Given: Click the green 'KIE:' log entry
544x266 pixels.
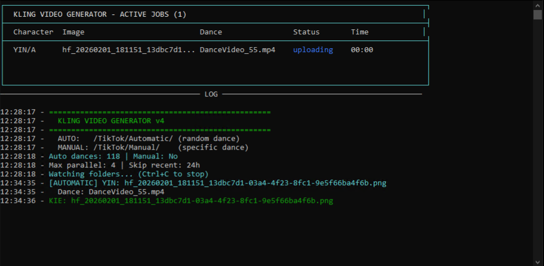Looking at the screenshot, I should click(x=191, y=201).
